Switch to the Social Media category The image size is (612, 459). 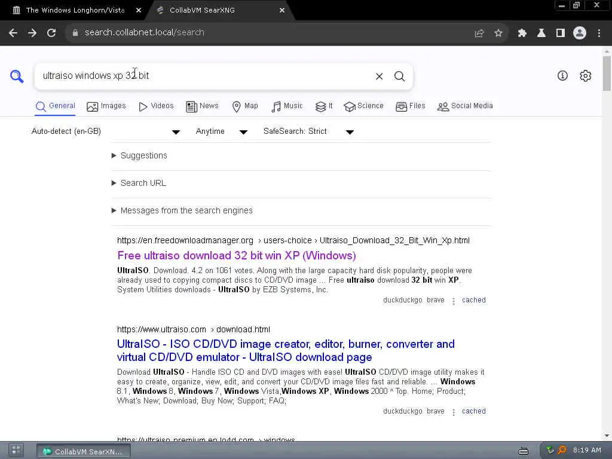465,106
